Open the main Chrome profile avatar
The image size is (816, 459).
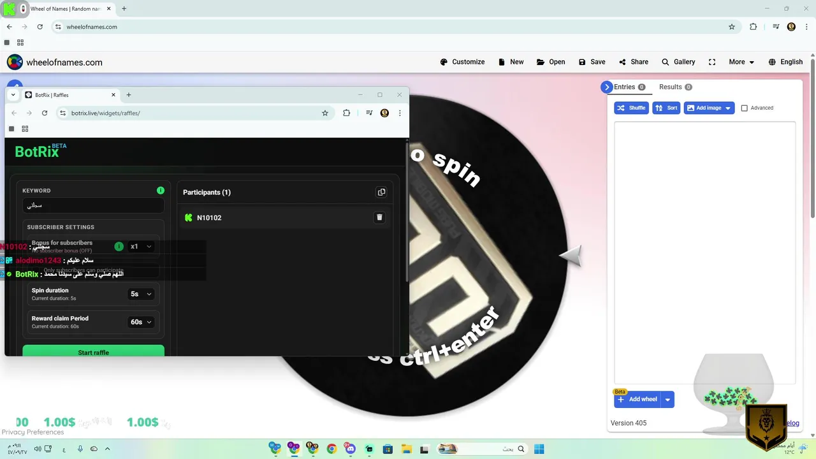(791, 27)
